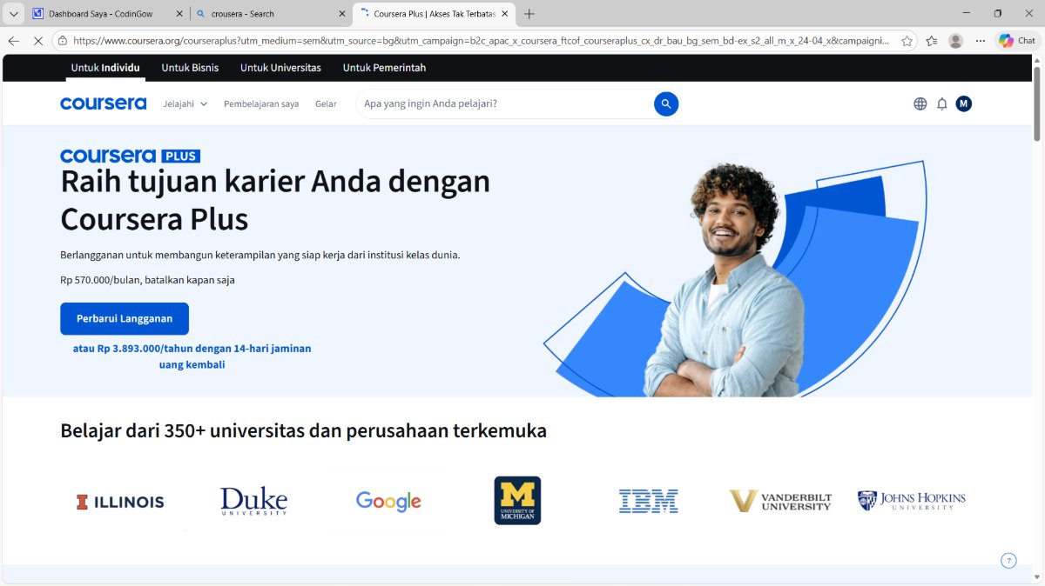This screenshot has height=586, width=1045.
Task: Select the Untuk Bisnis menu item
Action: (190, 68)
